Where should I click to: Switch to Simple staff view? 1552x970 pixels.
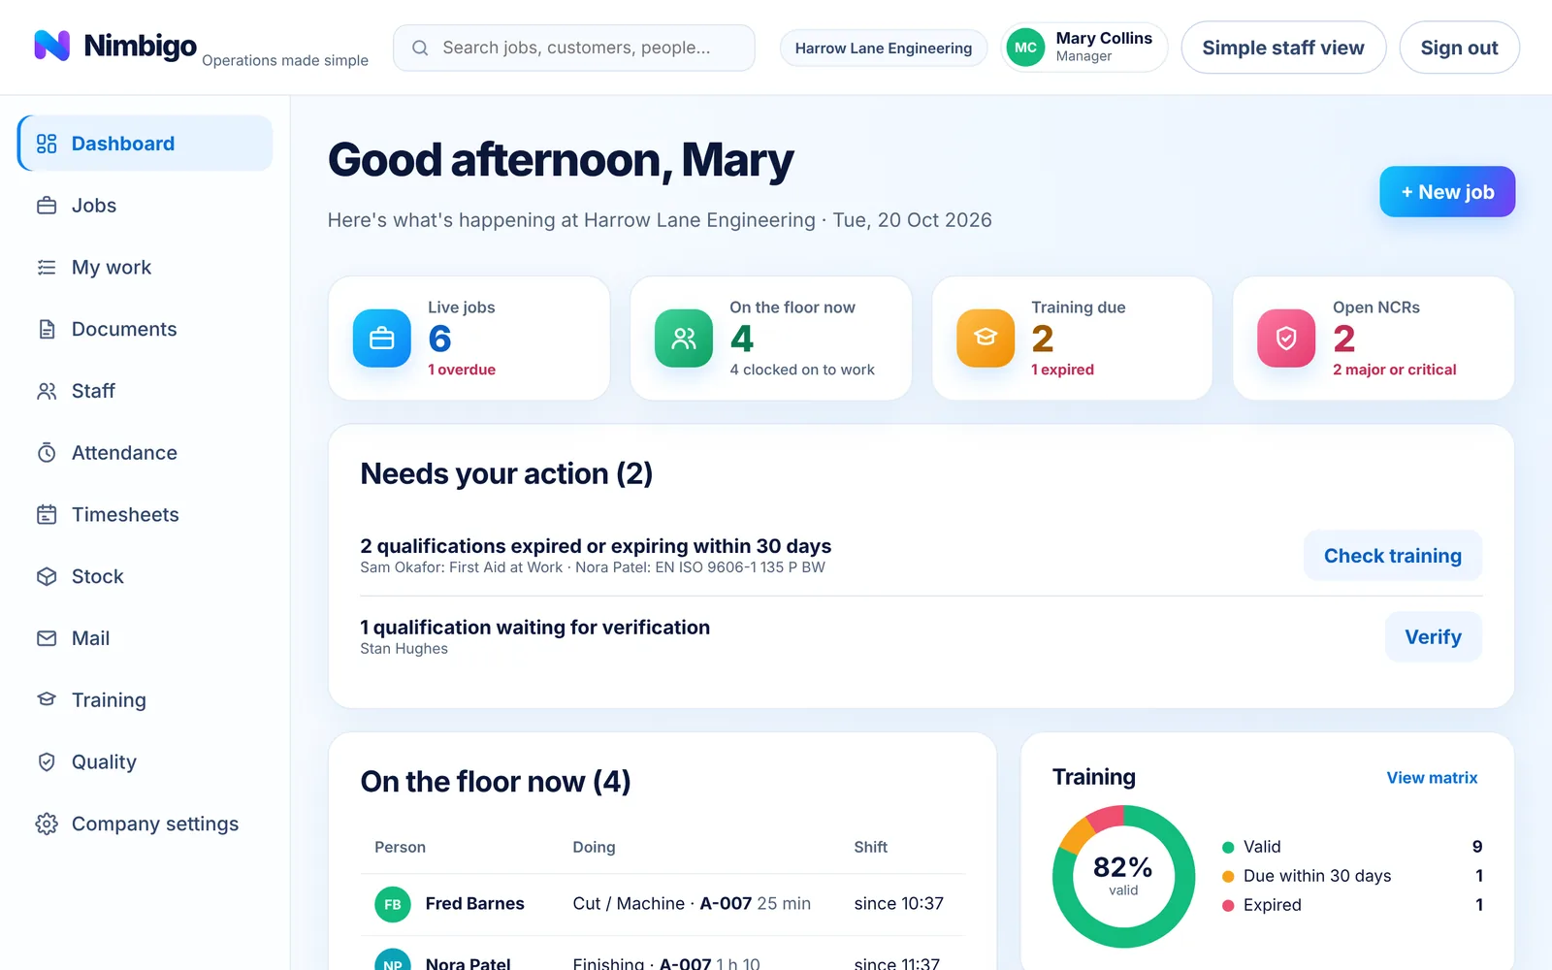pos(1283,48)
